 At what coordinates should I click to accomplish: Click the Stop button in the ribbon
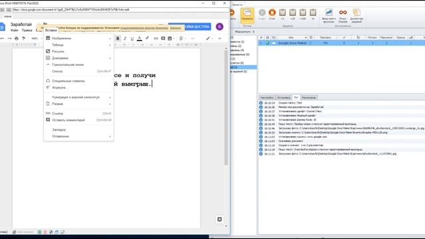(x=272, y=15)
